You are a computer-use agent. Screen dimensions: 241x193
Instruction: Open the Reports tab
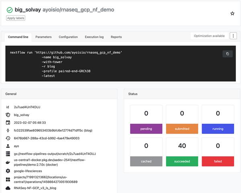[116, 37]
